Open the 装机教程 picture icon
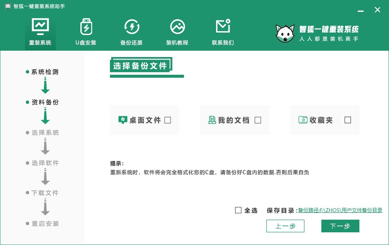The image size is (389, 245). (x=178, y=27)
